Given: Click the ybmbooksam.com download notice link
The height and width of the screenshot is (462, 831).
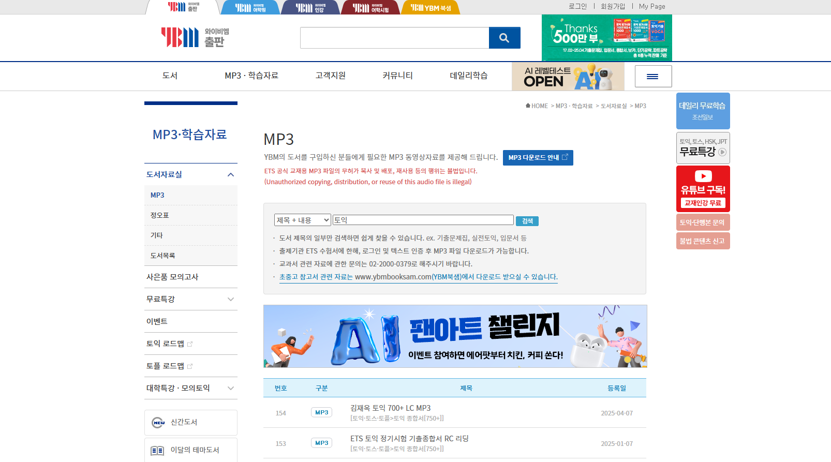Looking at the screenshot, I should pyautogui.click(x=419, y=277).
